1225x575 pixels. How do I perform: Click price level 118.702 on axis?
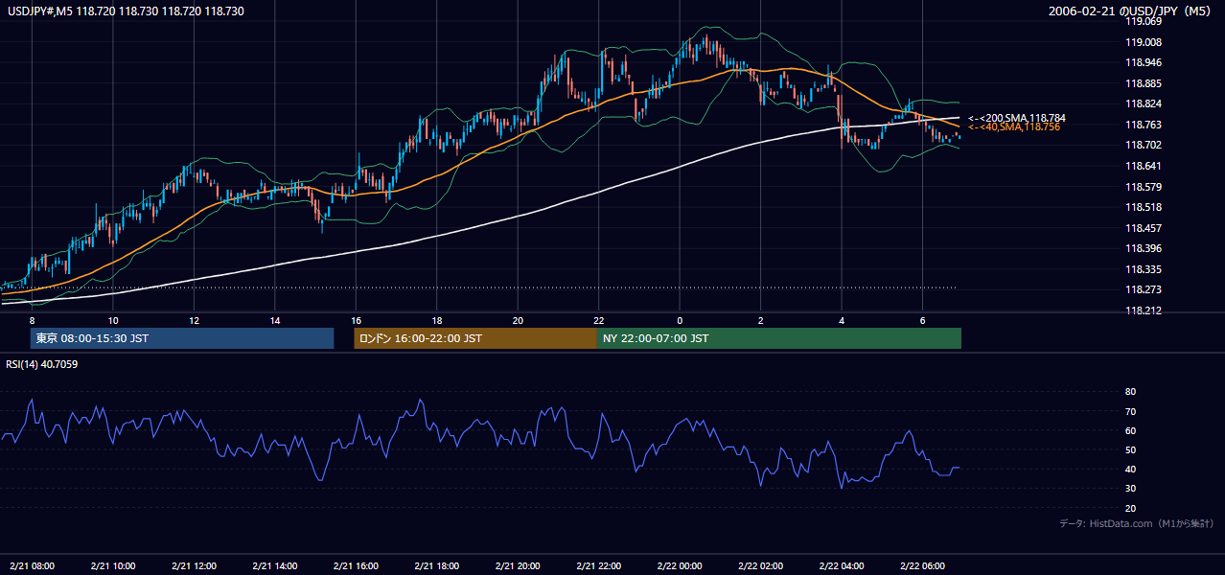[1144, 145]
